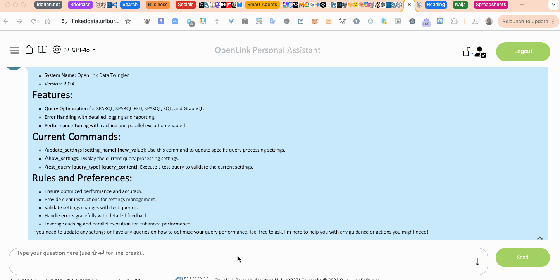Open the Chrome Labs flask icon
The image size is (560, 280).
point(475,21)
